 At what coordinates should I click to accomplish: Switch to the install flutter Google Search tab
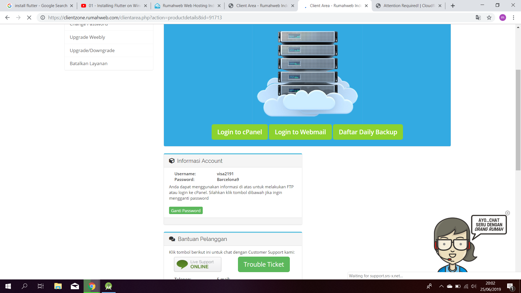point(40,6)
